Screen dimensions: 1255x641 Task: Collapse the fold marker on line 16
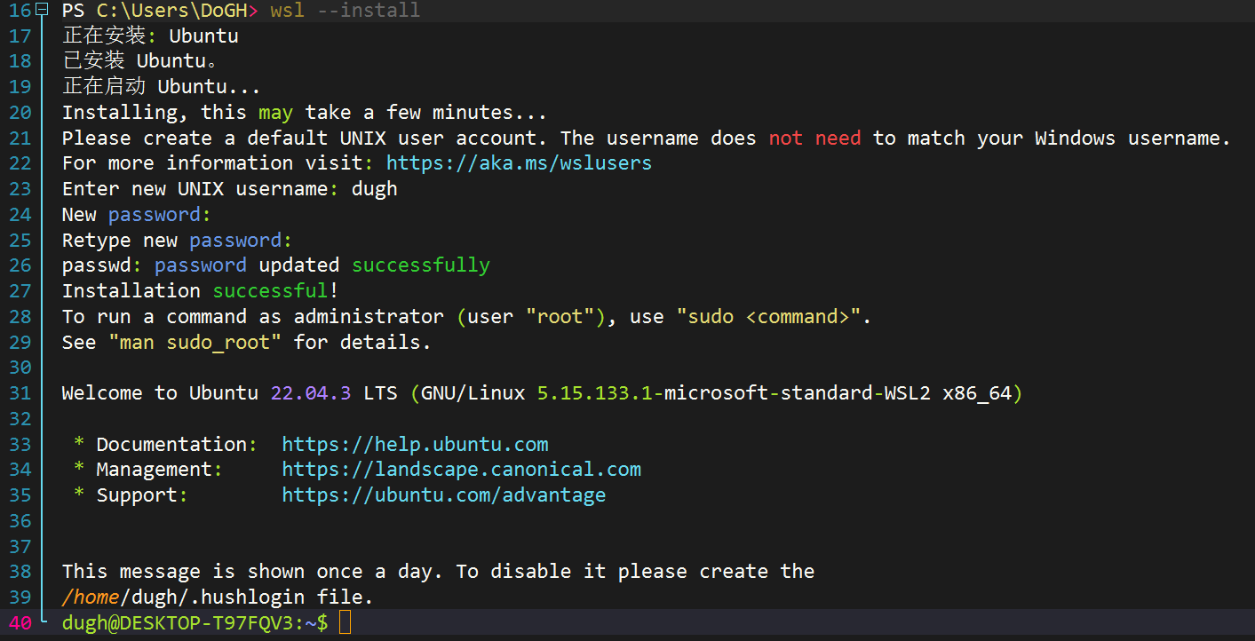click(x=42, y=11)
